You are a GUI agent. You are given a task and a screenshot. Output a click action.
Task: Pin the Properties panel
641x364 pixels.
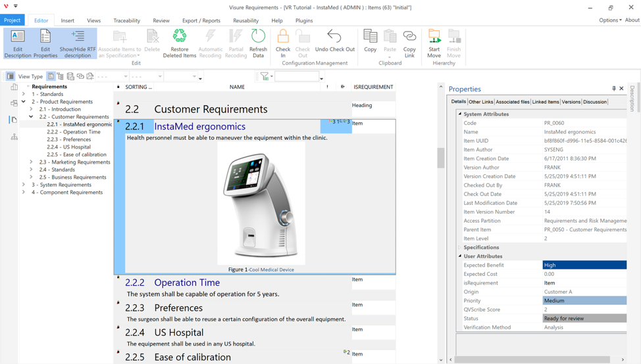[x=614, y=89]
